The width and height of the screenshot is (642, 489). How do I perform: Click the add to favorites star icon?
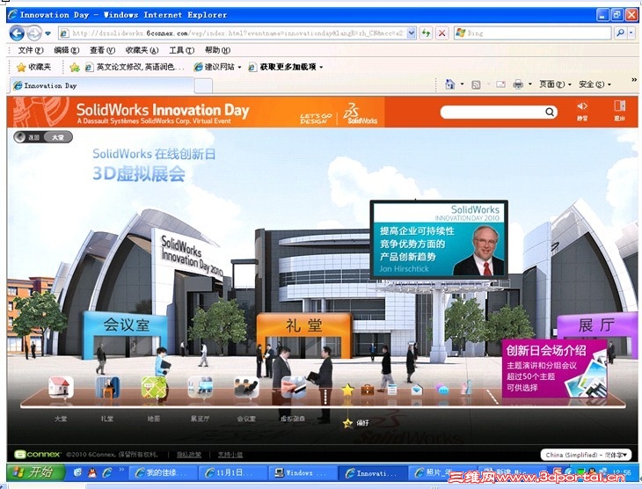point(75,67)
